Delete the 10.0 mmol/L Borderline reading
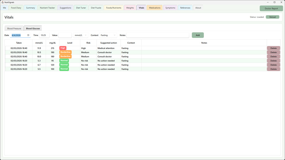Screen dimensions: 285x160 tap(273, 56)
